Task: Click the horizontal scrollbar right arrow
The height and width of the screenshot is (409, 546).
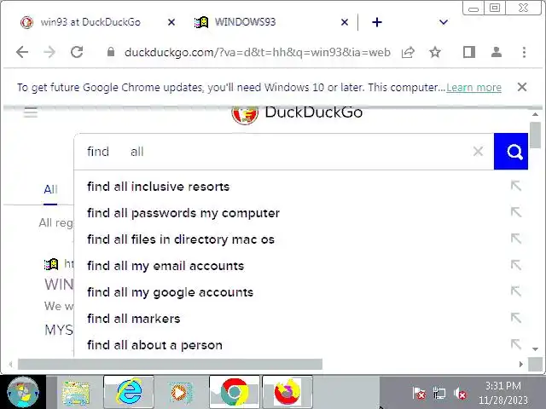Action: tap(521, 364)
